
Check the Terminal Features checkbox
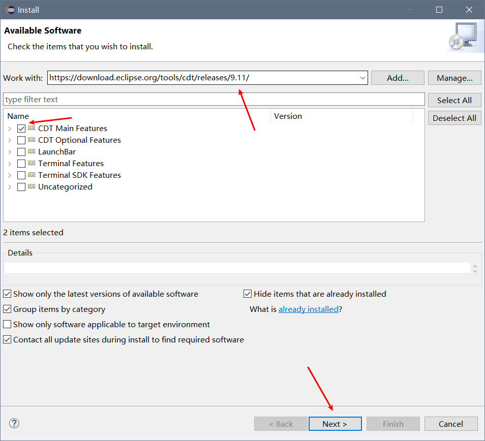pos(21,164)
